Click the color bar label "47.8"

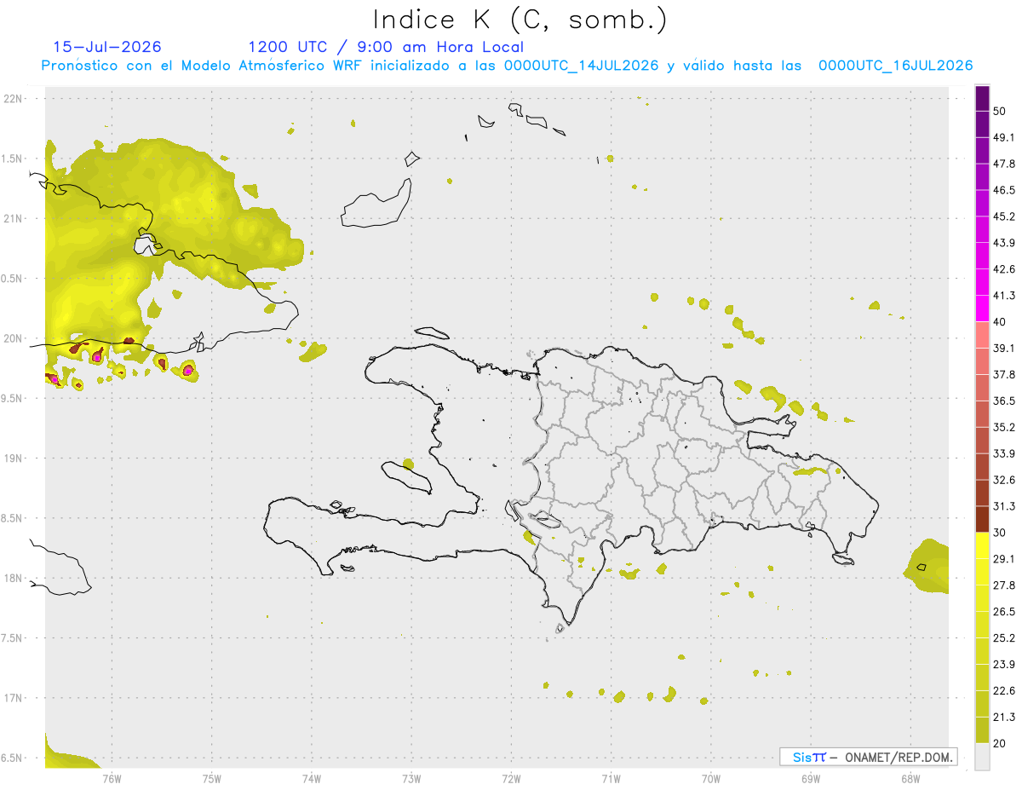1005,164
